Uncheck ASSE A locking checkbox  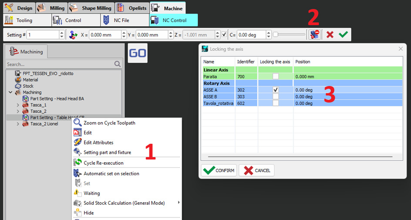(x=275, y=90)
